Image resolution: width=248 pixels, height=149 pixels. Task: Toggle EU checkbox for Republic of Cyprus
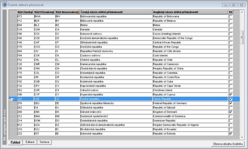pos(231,95)
